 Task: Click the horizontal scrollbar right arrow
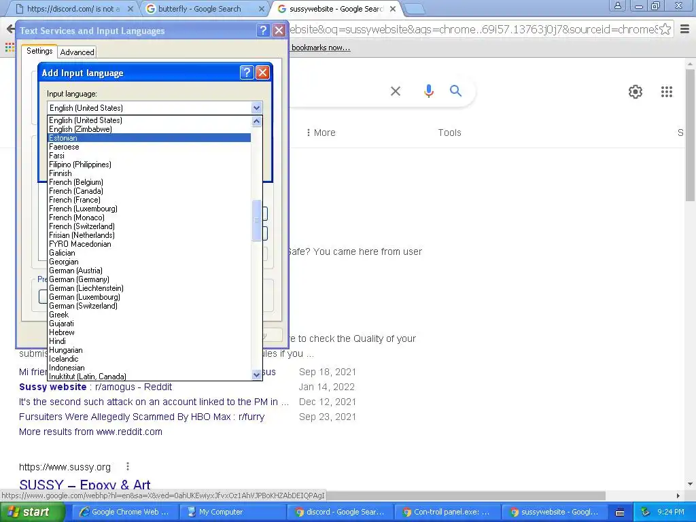coord(678,495)
